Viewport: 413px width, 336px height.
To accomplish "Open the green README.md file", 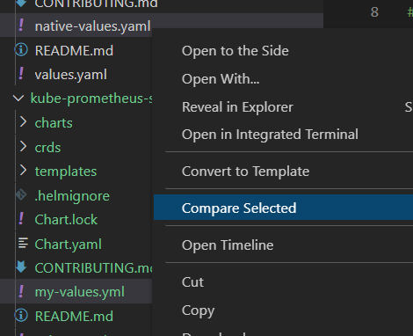I will (x=74, y=317).
